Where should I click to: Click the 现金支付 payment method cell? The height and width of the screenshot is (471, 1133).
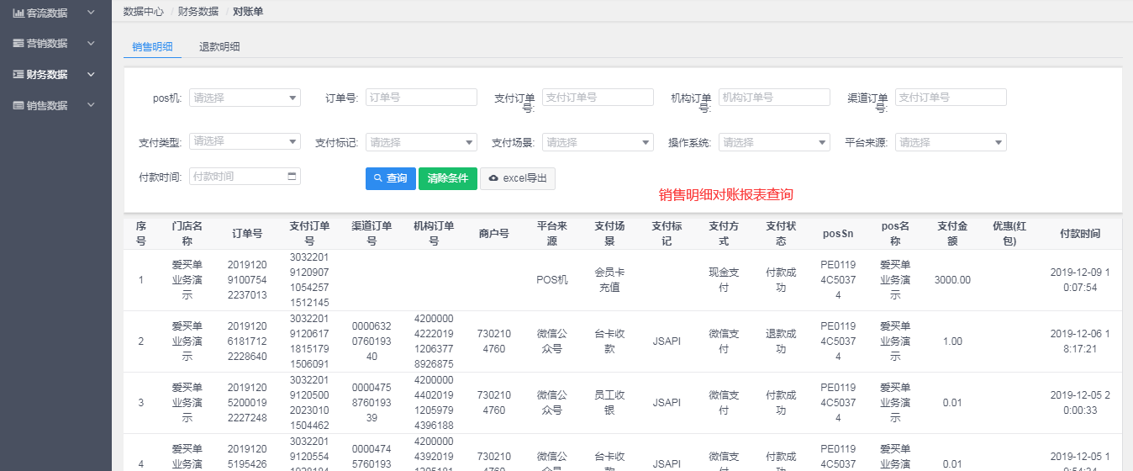724,280
